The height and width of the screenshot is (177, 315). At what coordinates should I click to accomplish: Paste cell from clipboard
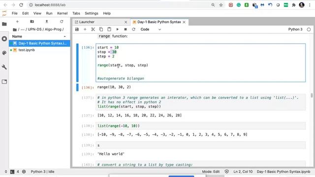point(109,29)
